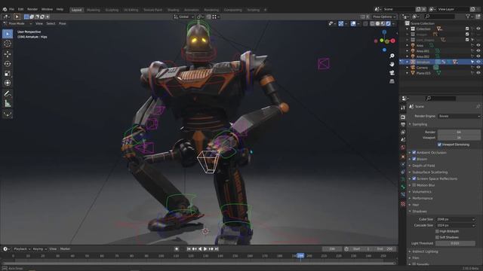Select the Measure tool
483x271 pixels.
point(8,103)
